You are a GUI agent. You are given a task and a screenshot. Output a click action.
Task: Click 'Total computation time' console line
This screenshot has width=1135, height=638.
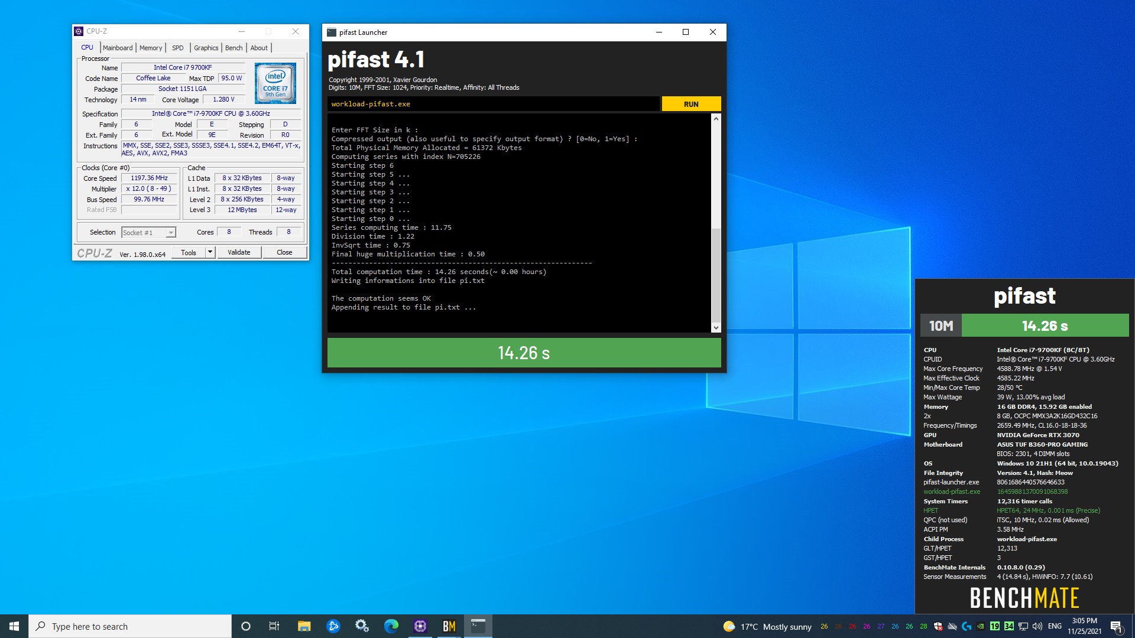[439, 272]
